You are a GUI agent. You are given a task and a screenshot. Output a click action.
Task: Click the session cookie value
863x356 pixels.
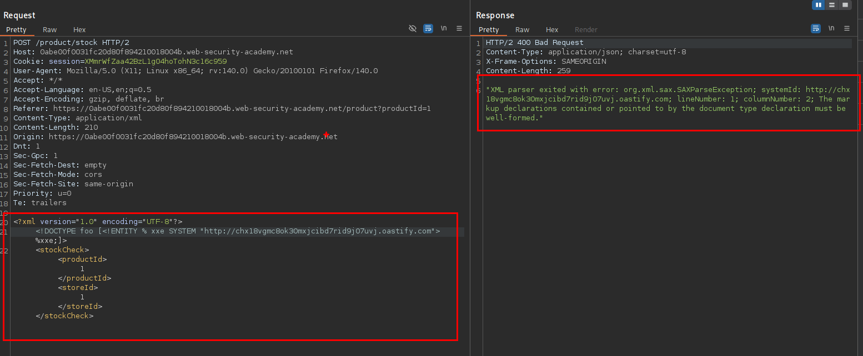coord(155,62)
